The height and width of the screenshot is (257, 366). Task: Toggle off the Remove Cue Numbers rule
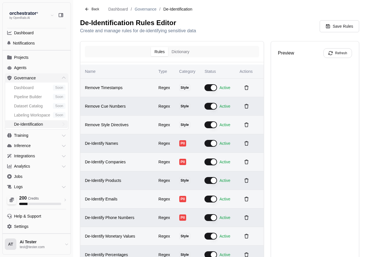tap(210, 106)
